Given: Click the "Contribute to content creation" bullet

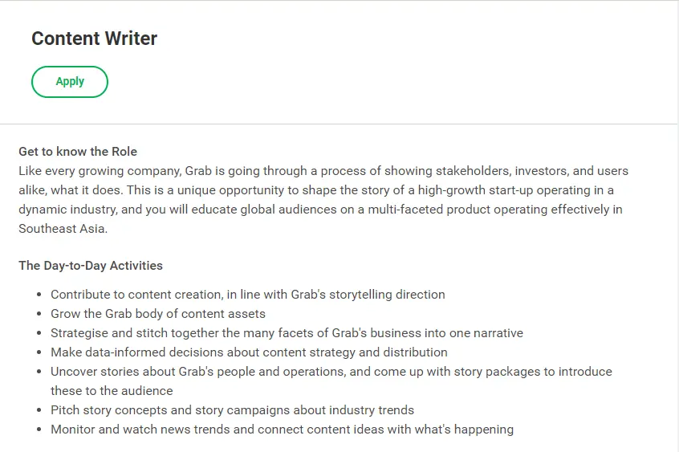Looking at the screenshot, I should pos(247,295).
